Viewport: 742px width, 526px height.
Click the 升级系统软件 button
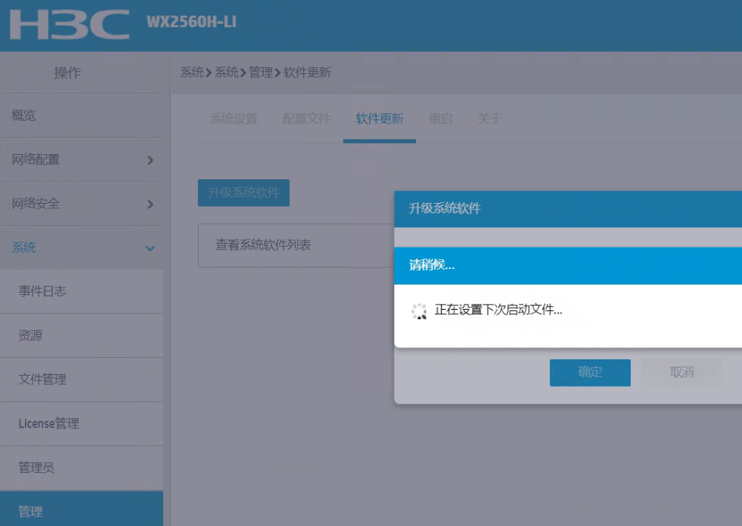tap(244, 193)
